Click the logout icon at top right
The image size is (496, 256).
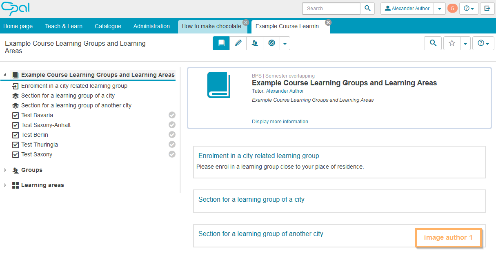[487, 9]
